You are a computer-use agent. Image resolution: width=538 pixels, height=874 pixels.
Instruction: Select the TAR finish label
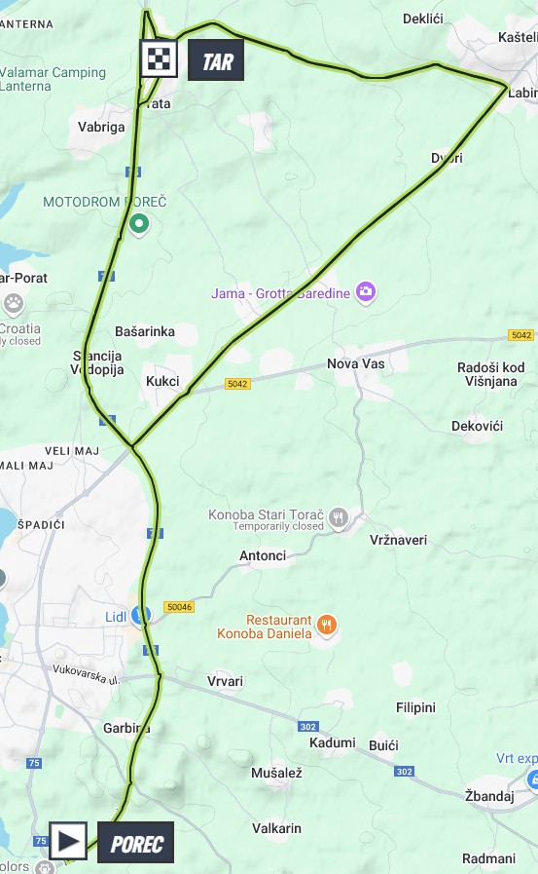[216, 60]
